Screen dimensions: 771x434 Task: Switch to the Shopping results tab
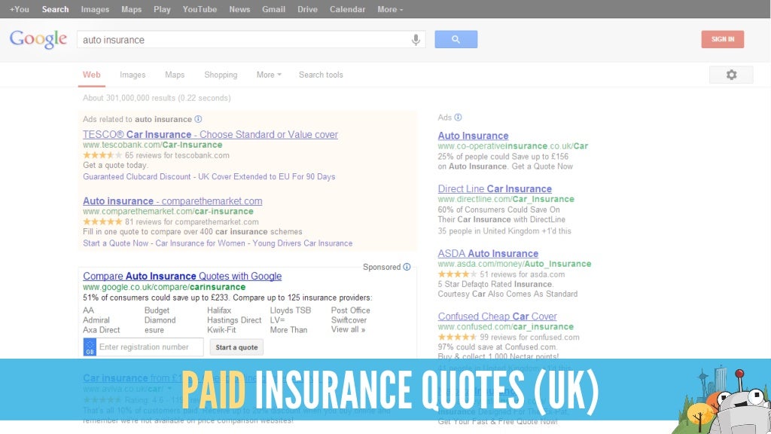221,75
